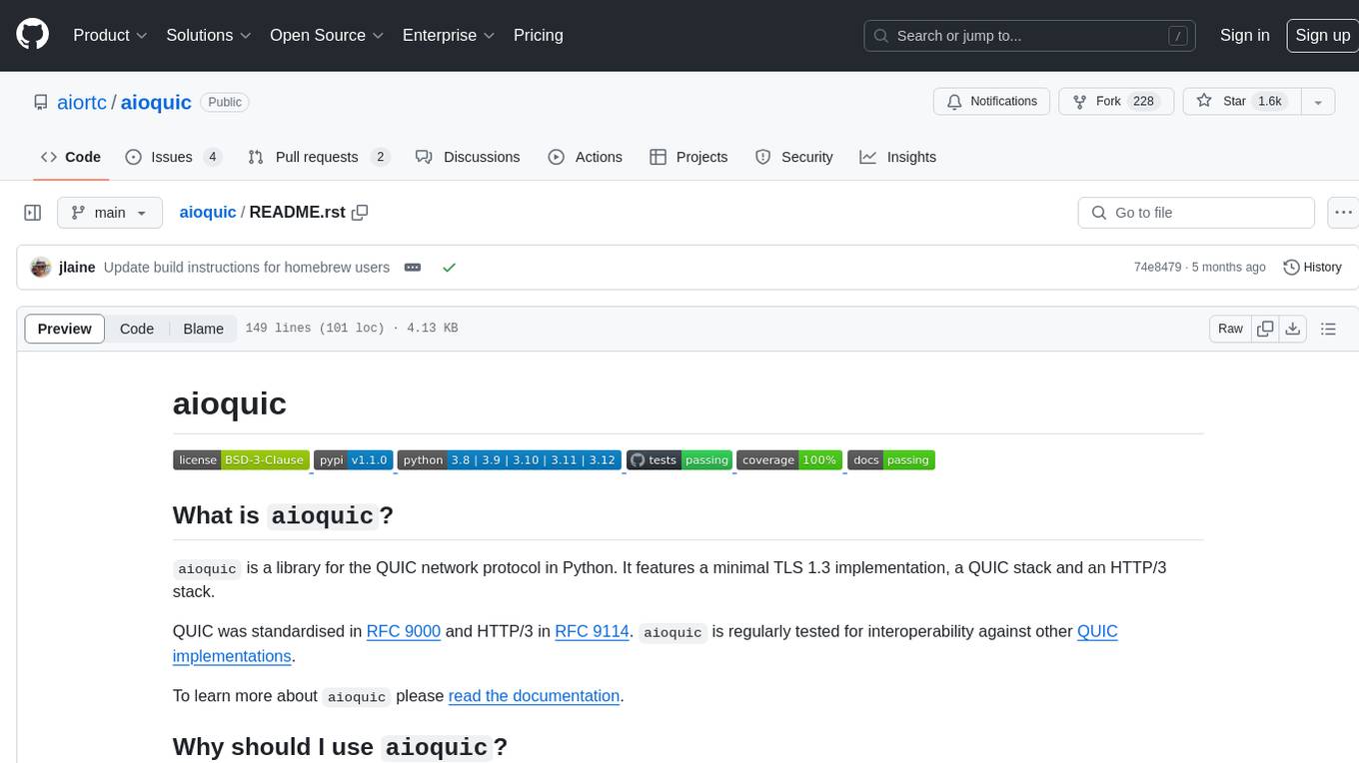
Task: Click the docs passing badge
Action: pos(890,460)
